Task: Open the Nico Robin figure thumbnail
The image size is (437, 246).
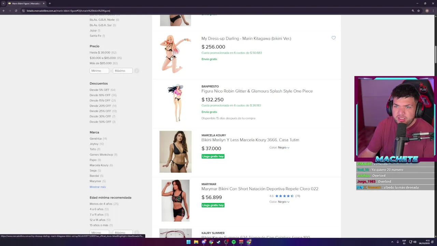Action: [175, 103]
